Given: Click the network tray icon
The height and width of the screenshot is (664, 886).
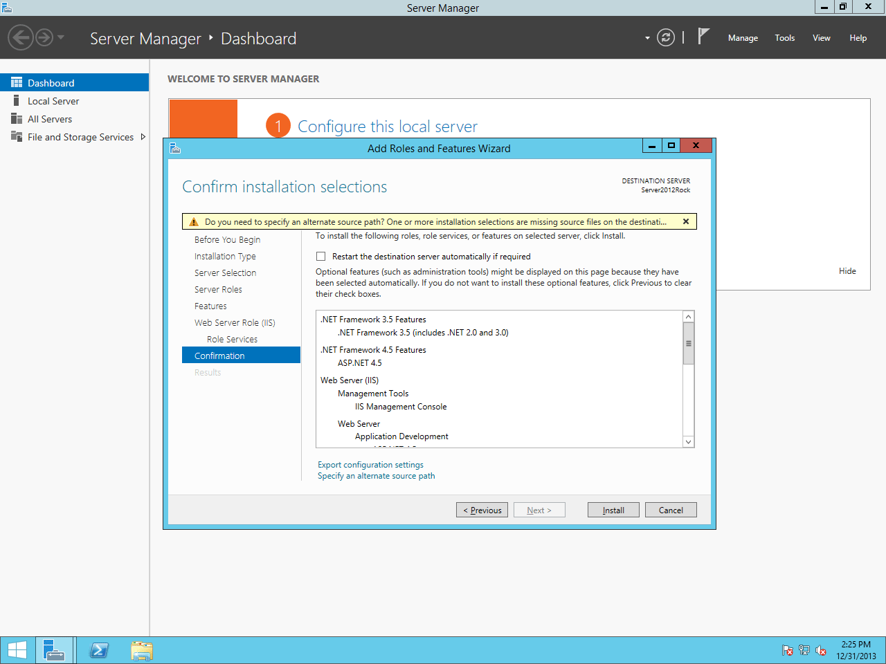Looking at the screenshot, I should pos(804,650).
